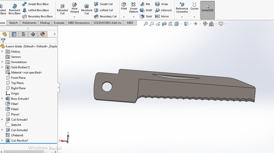The image size is (274, 153).
Task: Choose the Swept Cut tool
Action: (103, 4)
